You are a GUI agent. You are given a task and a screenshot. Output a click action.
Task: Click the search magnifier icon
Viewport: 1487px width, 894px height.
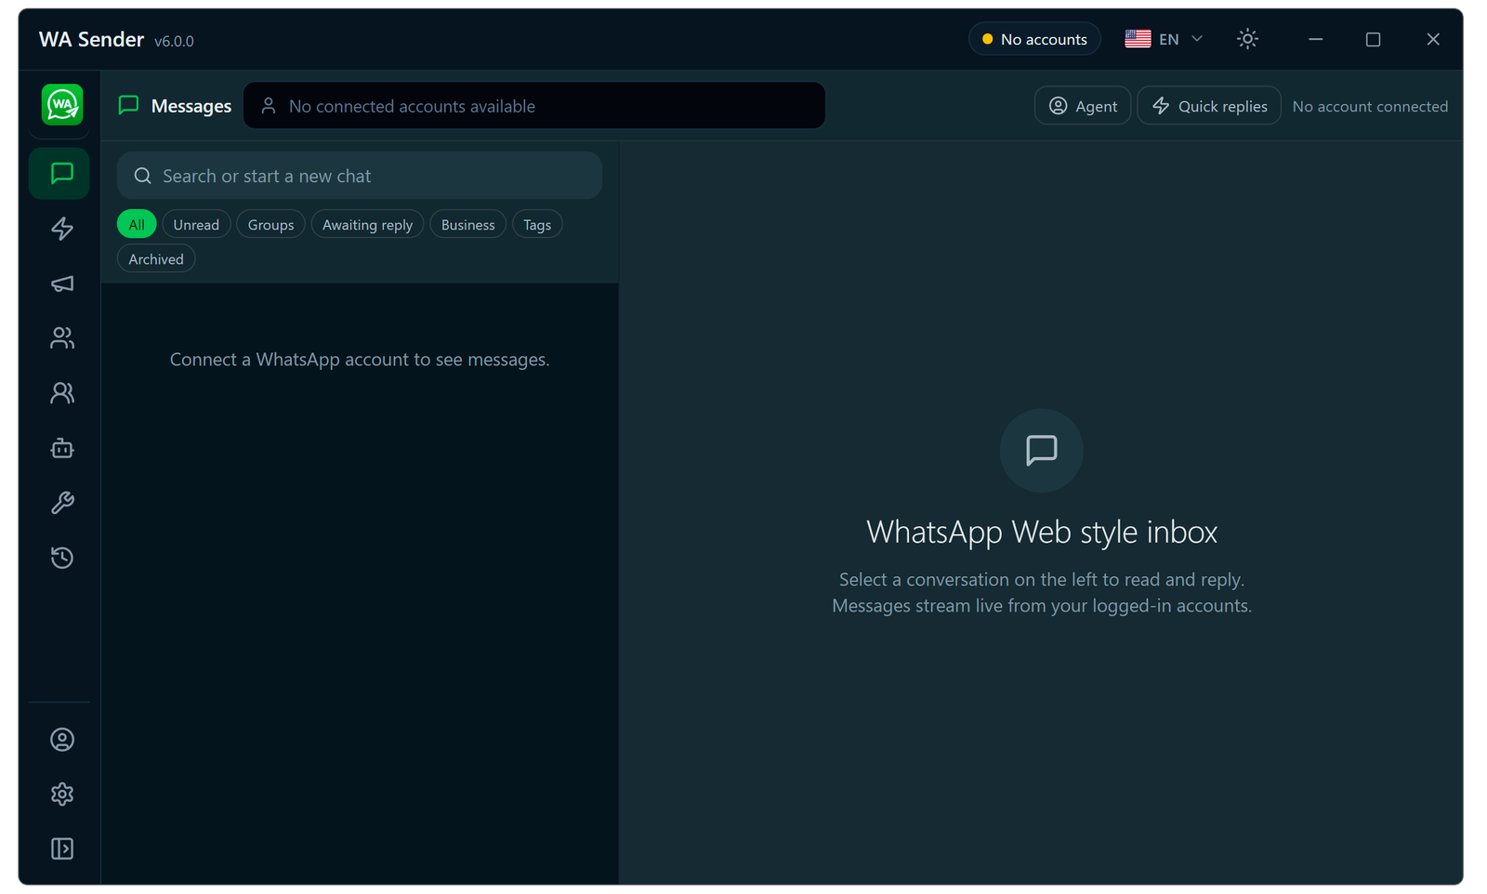[x=142, y=176]
